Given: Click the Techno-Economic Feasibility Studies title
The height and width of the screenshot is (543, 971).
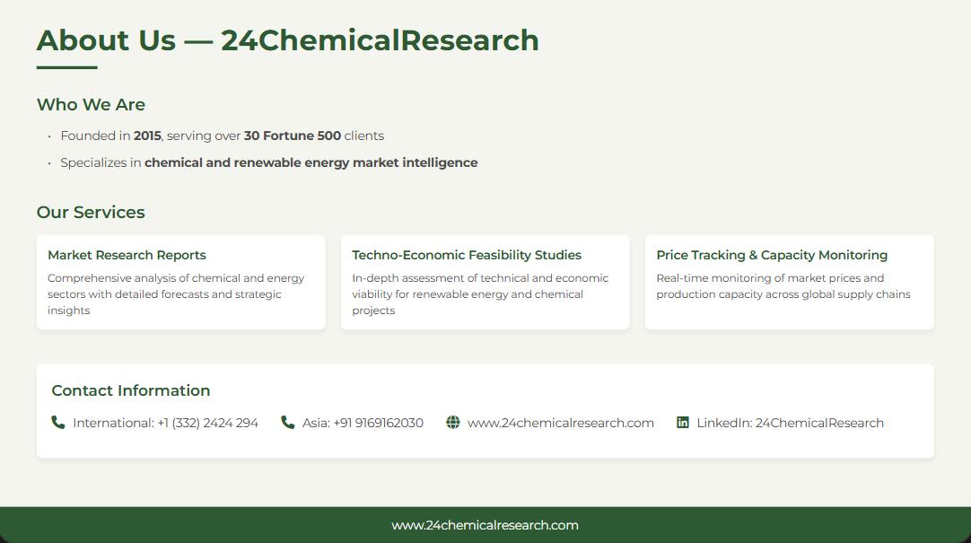Looking at the screenshot, I should [x=467, y=255].
